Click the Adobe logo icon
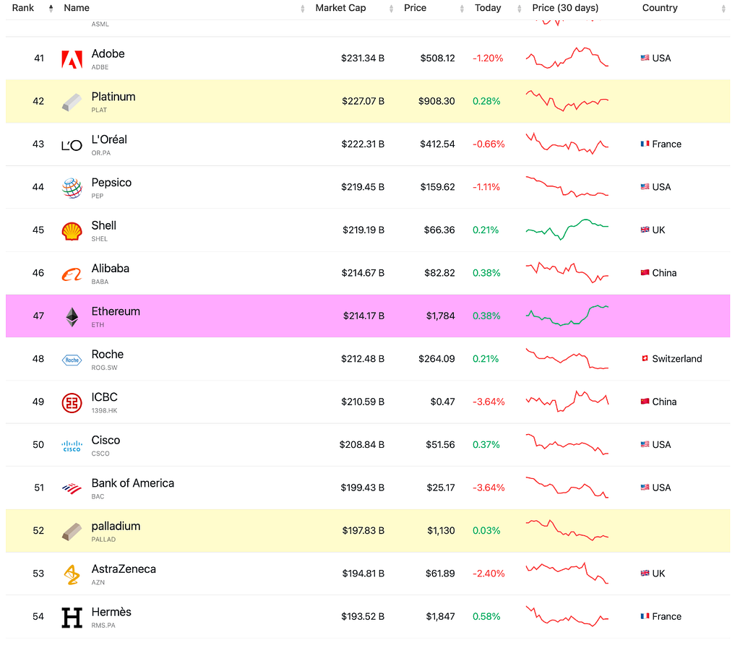The image size is (740, 645). coord(72,59)
